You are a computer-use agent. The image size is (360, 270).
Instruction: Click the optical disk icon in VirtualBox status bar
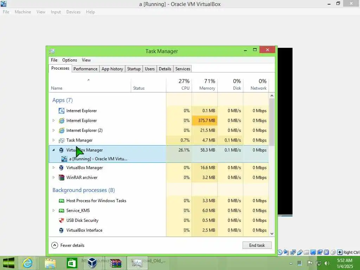tap(280, 252)
